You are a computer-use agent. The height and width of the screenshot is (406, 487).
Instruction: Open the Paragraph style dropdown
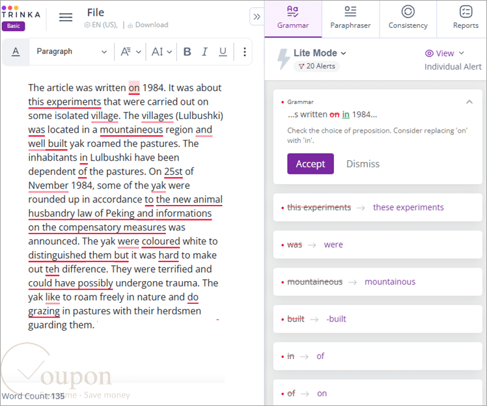[72, 51]
